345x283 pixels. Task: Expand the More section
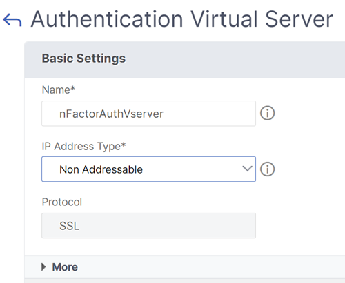60,267
